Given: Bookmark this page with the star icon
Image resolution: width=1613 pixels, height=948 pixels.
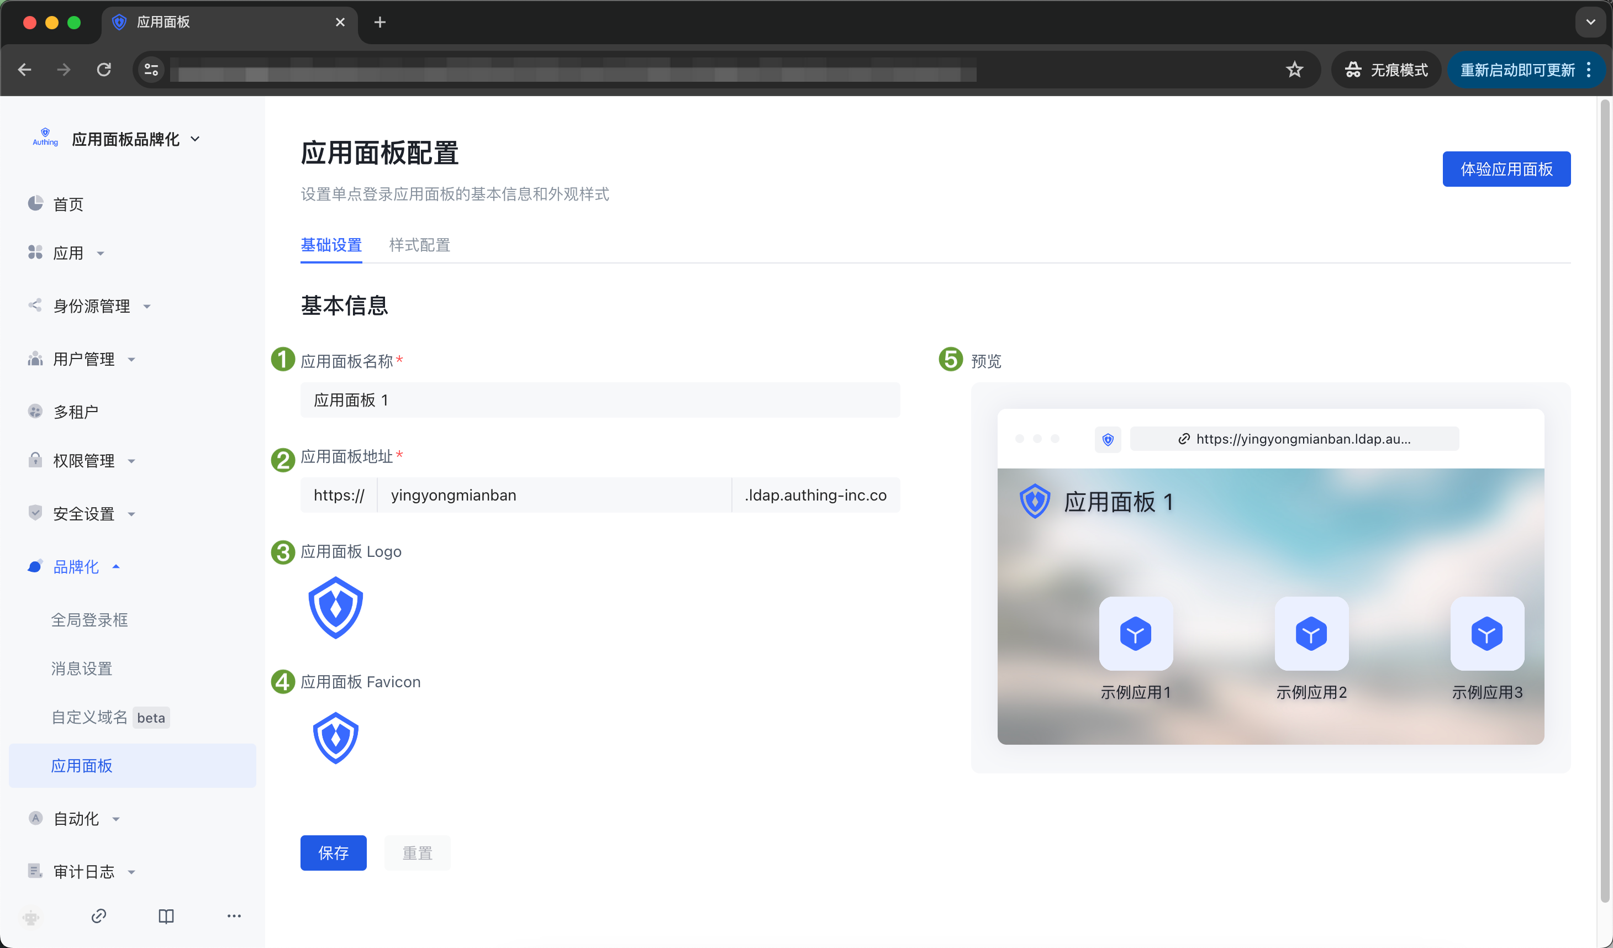Looking at the screenshot, I should 1294,69.
